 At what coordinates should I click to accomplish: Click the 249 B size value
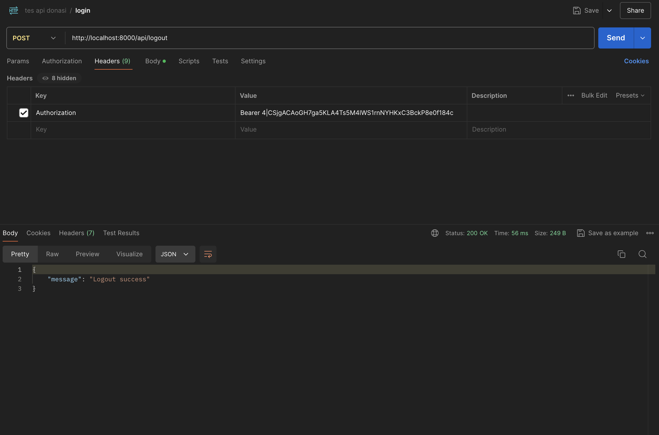558,233
